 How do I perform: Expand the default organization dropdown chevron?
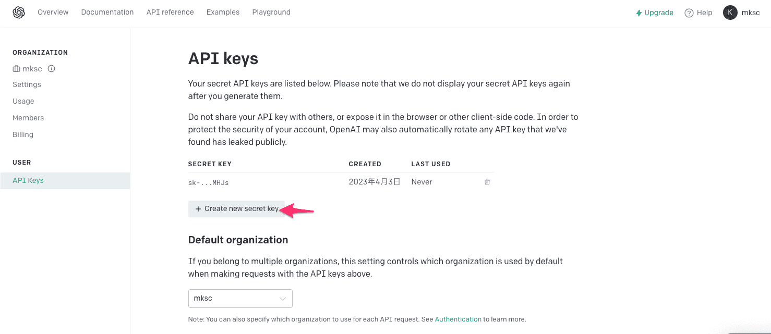[283, 299]
